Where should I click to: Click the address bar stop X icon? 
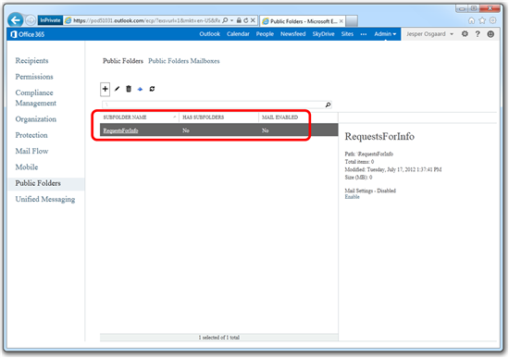[253, 20]
